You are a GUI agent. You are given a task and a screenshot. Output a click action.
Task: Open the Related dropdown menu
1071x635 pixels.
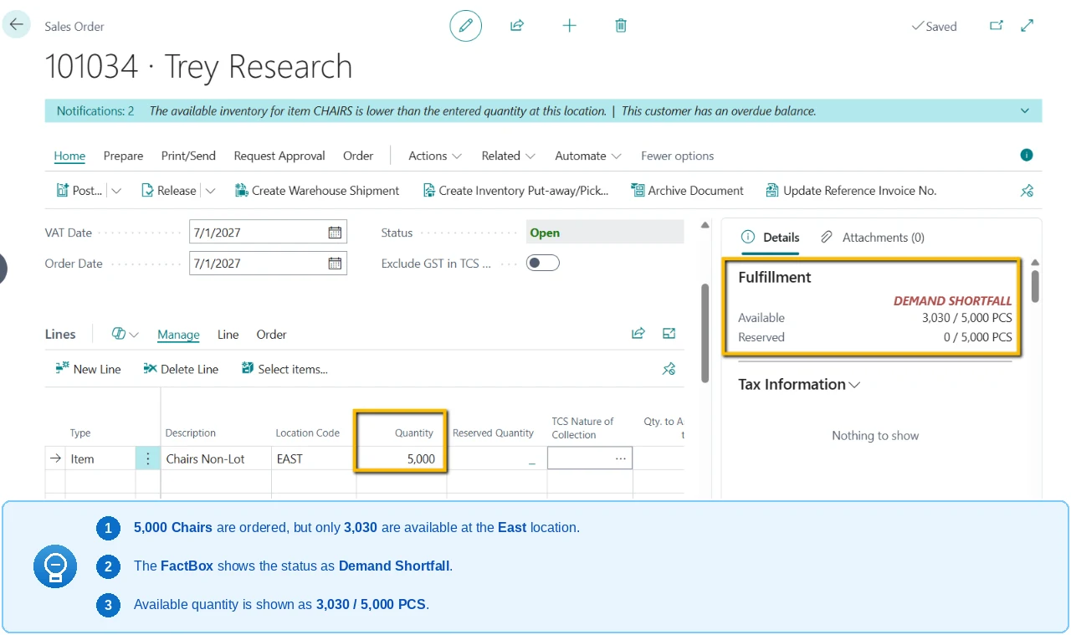click(x=509, y=156)
